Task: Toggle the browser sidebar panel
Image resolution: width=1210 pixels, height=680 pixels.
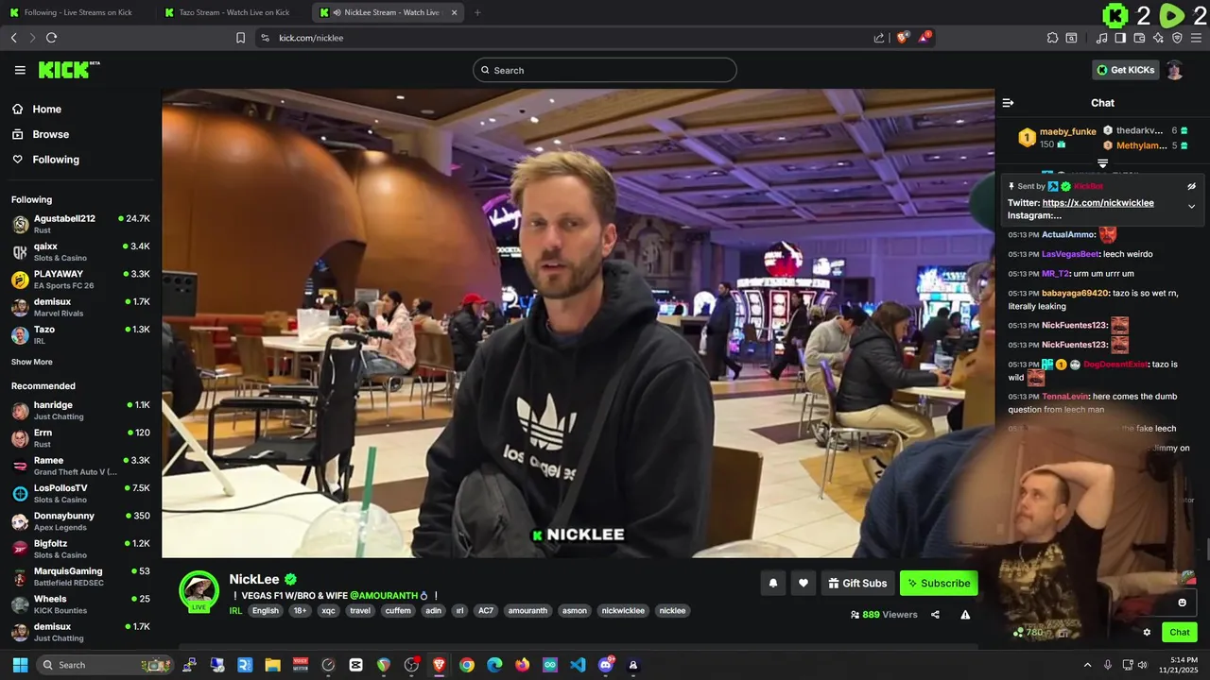Action: (1120, 38)
